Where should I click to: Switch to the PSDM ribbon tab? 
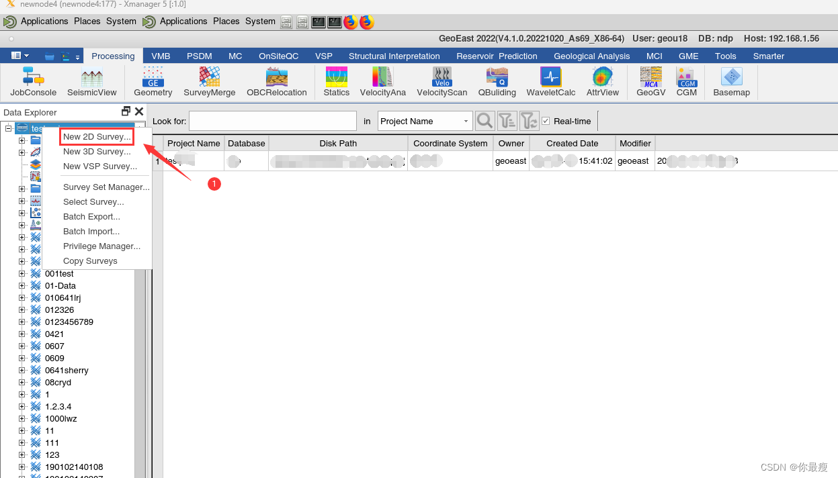click(x=200, y=56)
